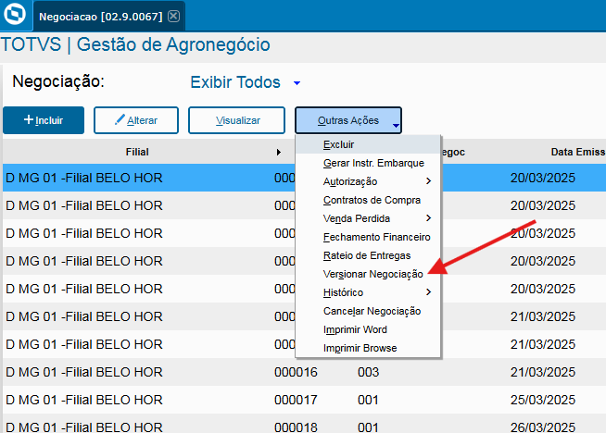Click the date 26/03/2025 cell

pyautogui.click(x=543, y=427)
